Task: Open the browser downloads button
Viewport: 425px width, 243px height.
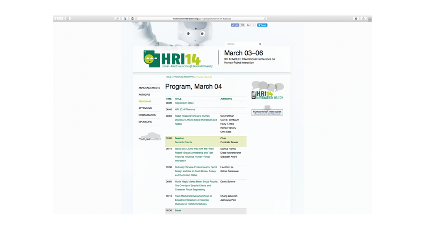Action: pyautogui.click(x=356, y=19)
